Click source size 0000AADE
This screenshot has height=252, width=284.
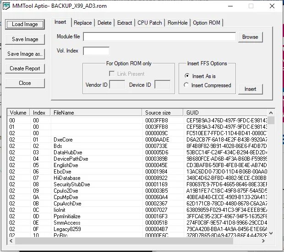(157, 140)
